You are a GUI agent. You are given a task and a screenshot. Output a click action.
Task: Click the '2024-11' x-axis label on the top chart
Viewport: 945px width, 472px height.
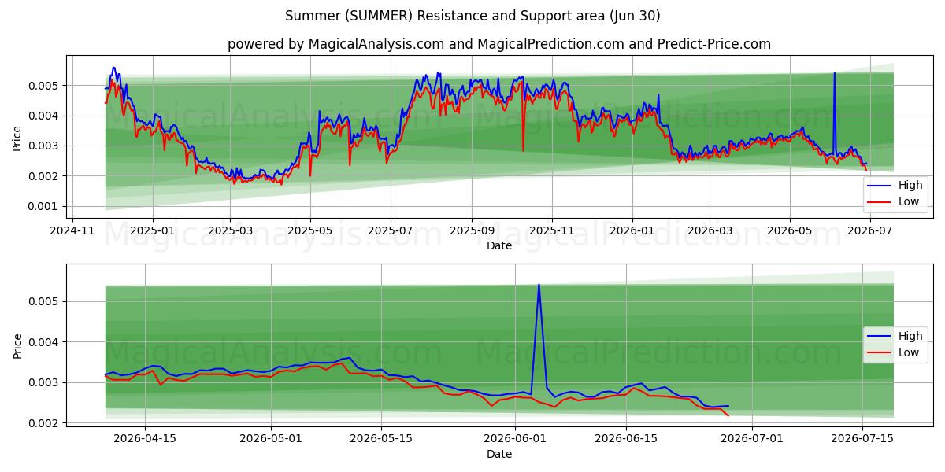point(73,230)
